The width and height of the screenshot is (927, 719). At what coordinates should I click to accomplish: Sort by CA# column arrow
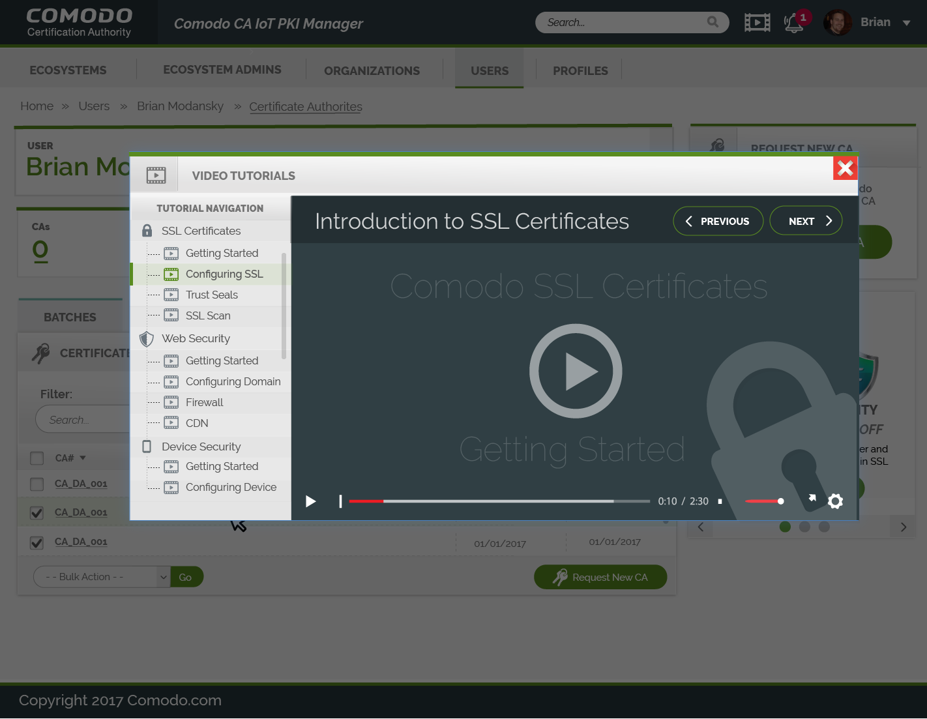[x=83, y=458]
